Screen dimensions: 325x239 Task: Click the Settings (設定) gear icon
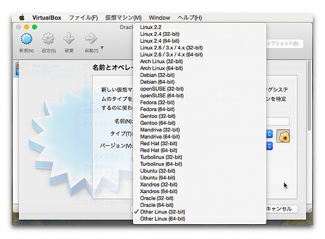point(48,39)
